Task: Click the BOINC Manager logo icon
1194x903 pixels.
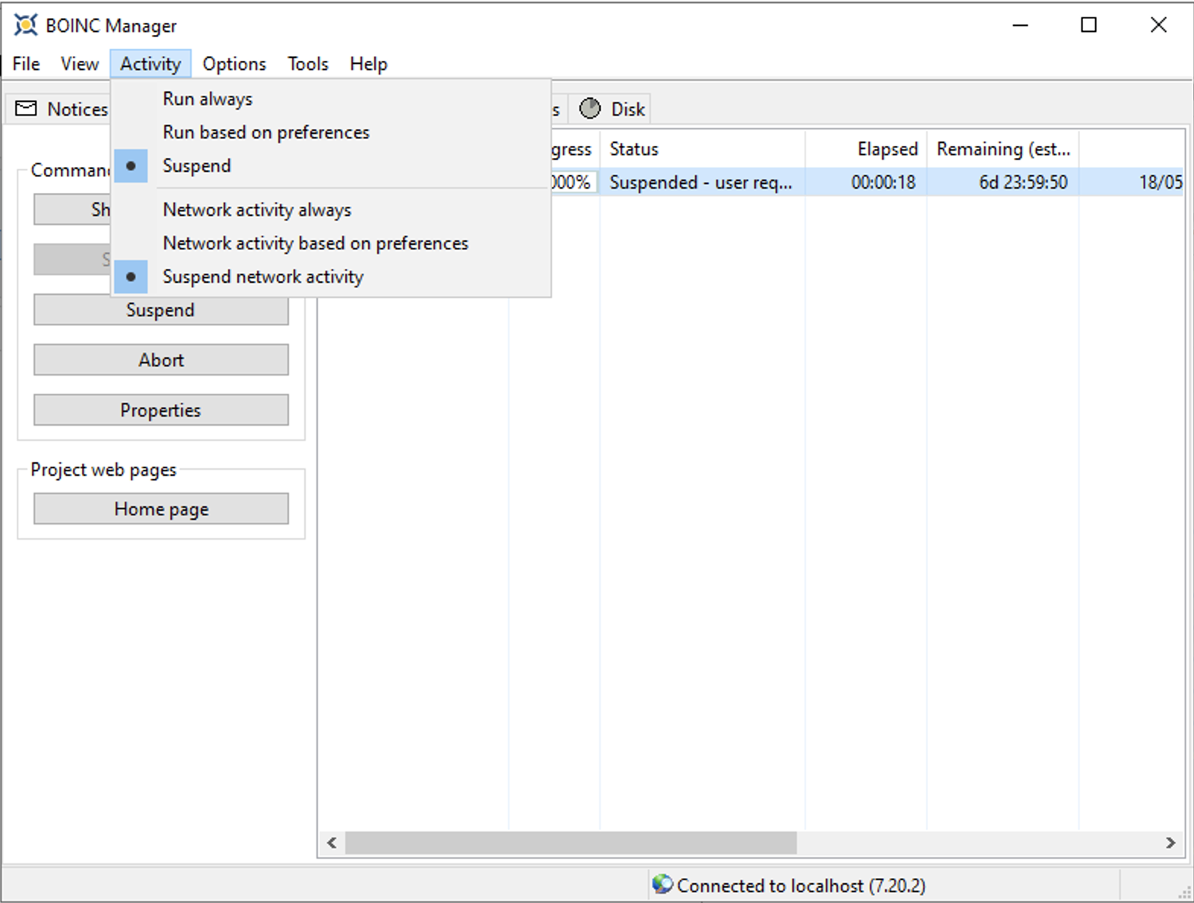Action: tap(26, 25)
